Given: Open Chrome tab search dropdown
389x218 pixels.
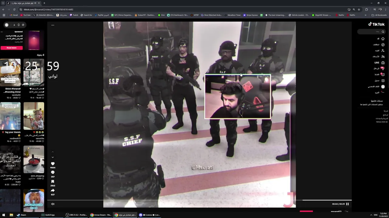Looking at the screenshot, I should [3, 3].
